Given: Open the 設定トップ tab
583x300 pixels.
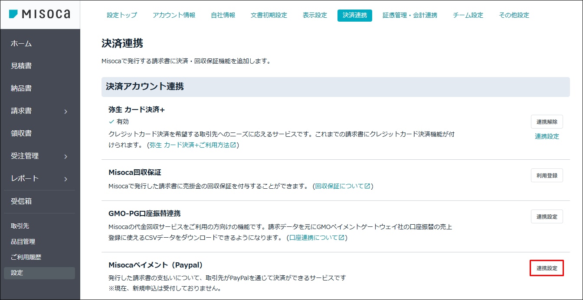Looking at the screenshot, I should (x=122, y=15).
